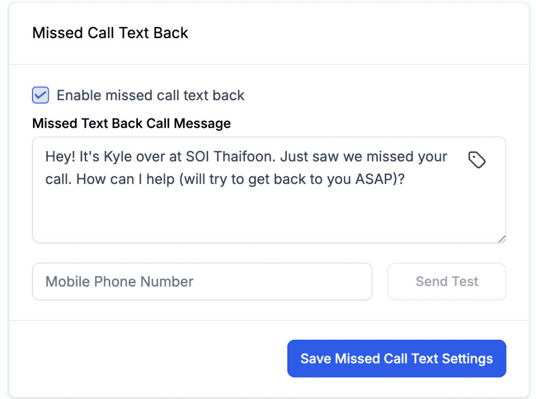Click the message textarea resize handle
Screen dimensions: 536x399
502,239
